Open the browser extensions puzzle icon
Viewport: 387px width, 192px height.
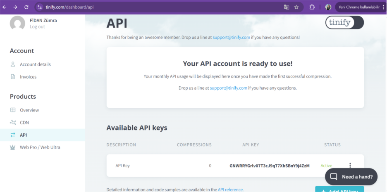312,7
